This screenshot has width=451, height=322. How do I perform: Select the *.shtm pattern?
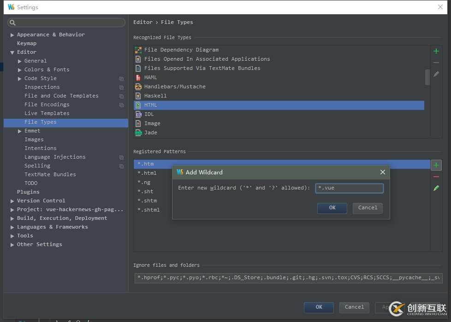[x=147, y=201]
